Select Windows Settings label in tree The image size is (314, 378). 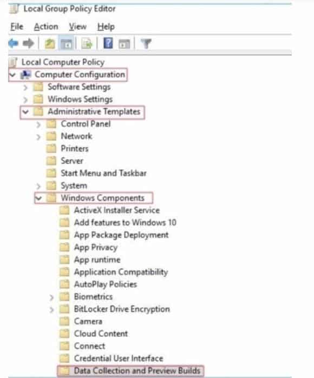coord(80,99)
